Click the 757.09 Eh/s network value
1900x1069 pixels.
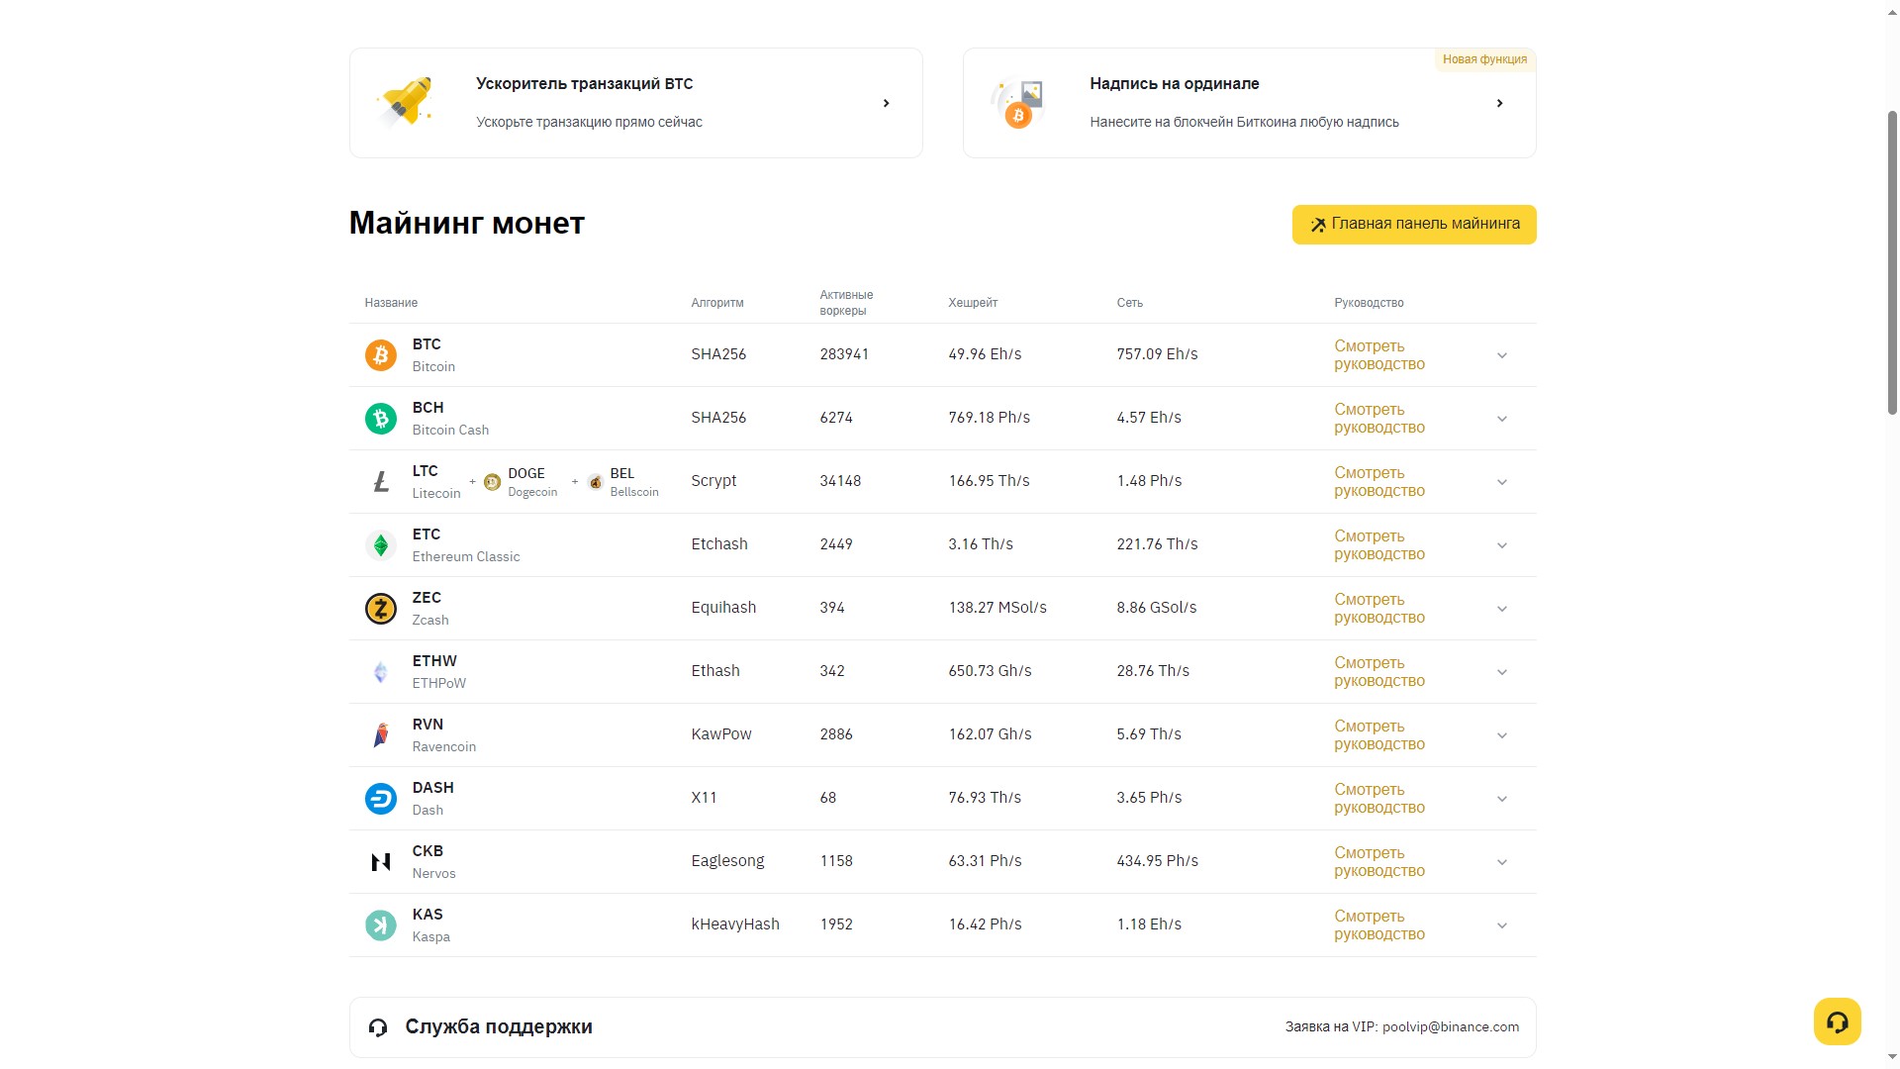1157,354
